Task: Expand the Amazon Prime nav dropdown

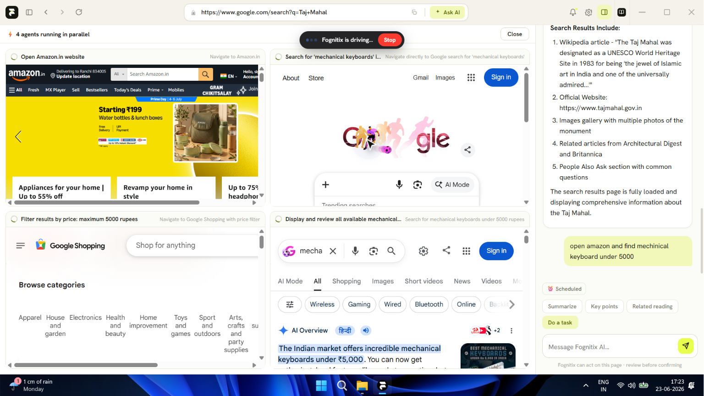Action: point(155,90)
